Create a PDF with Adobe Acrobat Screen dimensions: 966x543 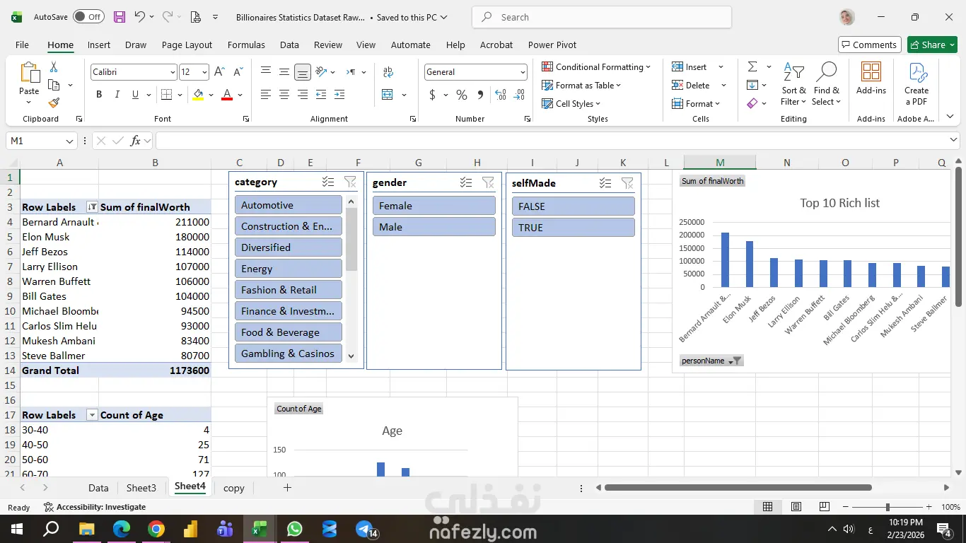tap(916, 85)
